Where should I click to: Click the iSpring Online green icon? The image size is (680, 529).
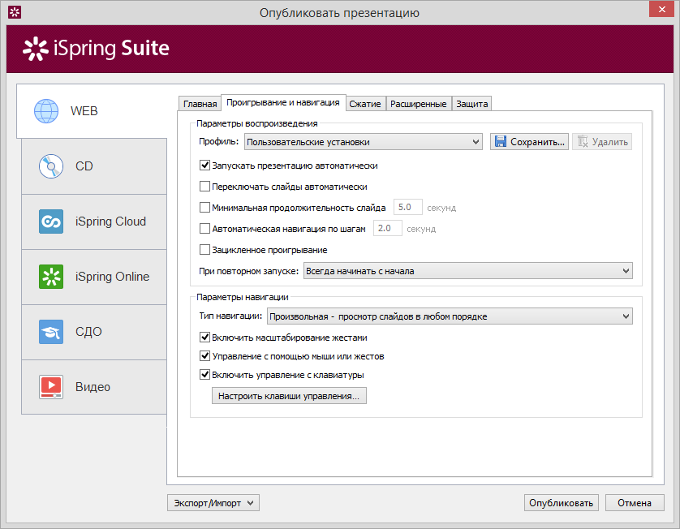(51, 277)
